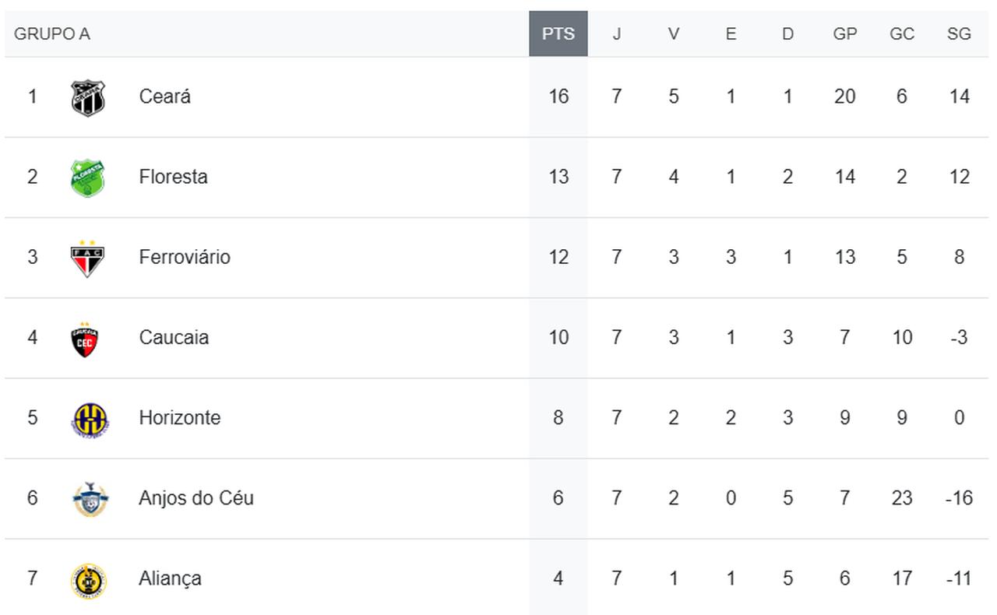The height and width of the screenshot is (615, 997).
Task: Open the Anjos do Céu team link
Action: click(196, 497)
